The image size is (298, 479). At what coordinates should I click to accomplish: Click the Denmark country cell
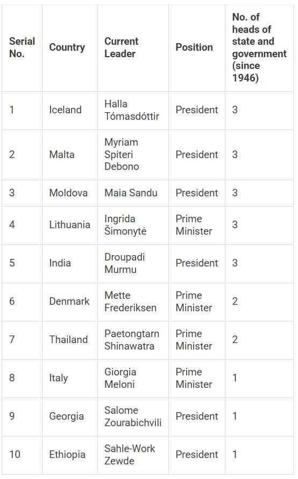click(69, 301)
